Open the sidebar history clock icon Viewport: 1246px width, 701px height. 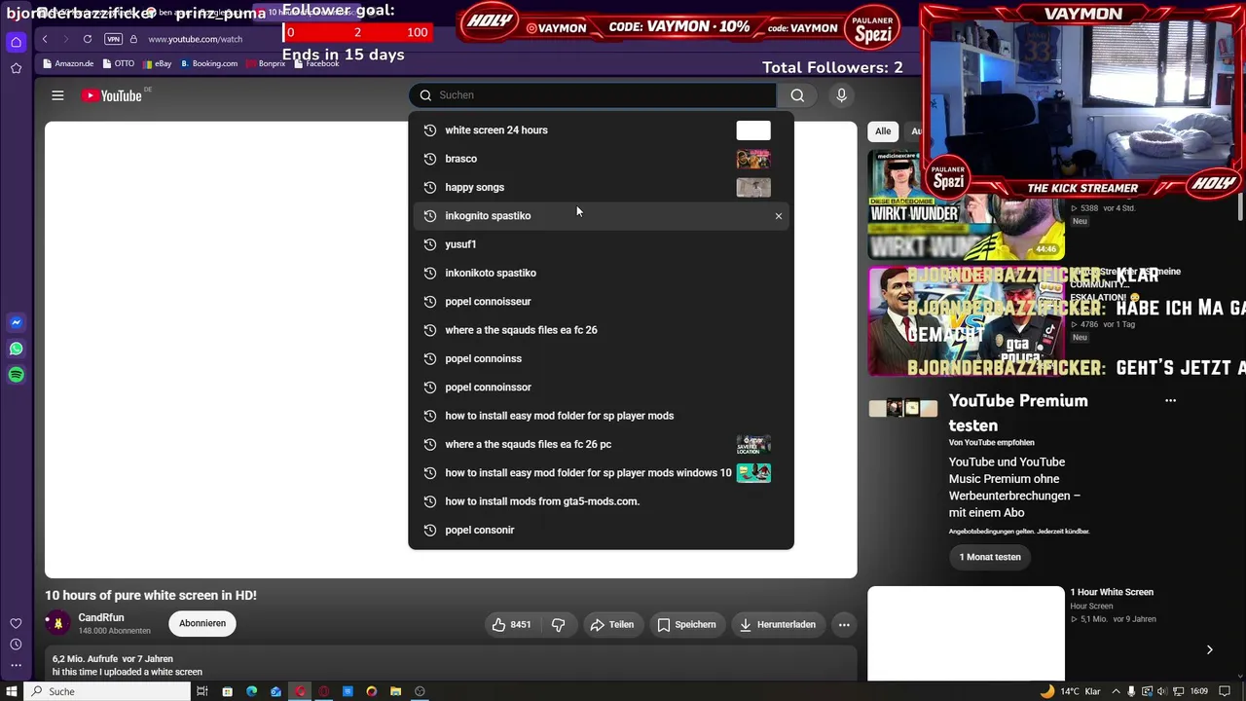[16, 645]
